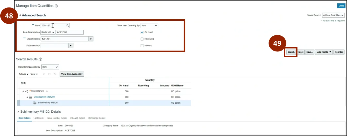Open results View Item Quantity By dropdown
The width and height of the screenshot is (347, 136).
(50, 67)
